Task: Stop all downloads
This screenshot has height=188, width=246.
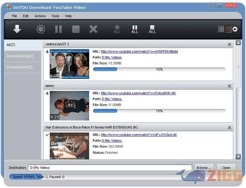Action: coord(152,29)
